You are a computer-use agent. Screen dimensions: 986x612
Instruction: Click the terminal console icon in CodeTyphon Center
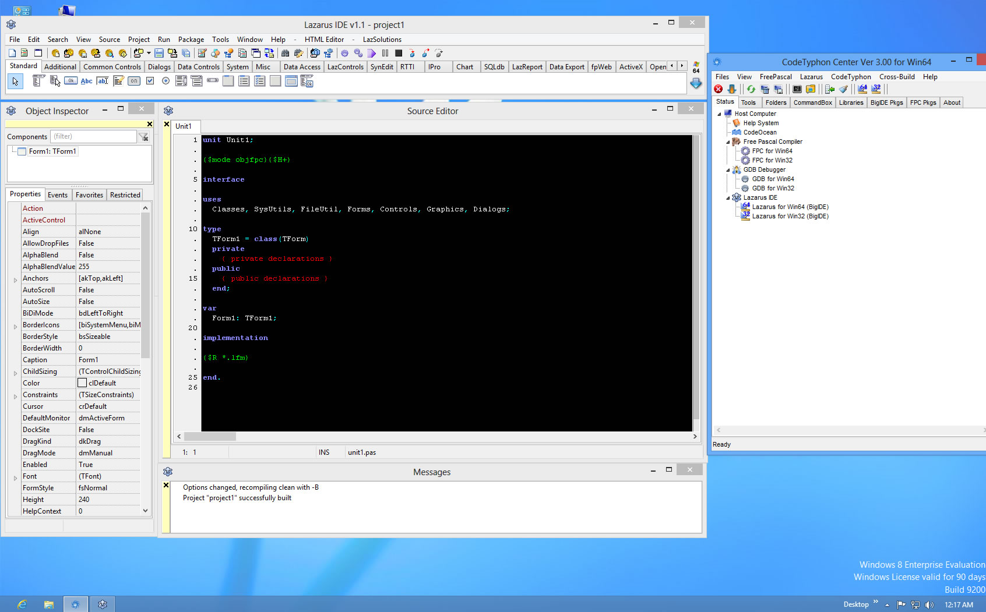tap(797, 89)
